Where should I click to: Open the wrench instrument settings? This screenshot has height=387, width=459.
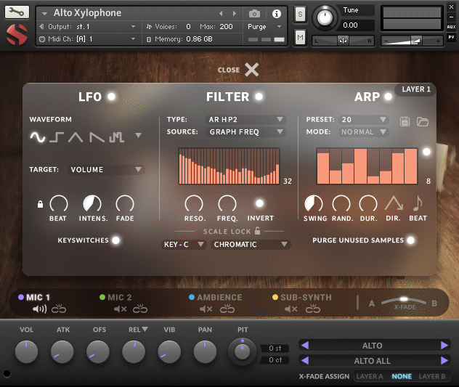pyautogui.click(x=17, y=12)
